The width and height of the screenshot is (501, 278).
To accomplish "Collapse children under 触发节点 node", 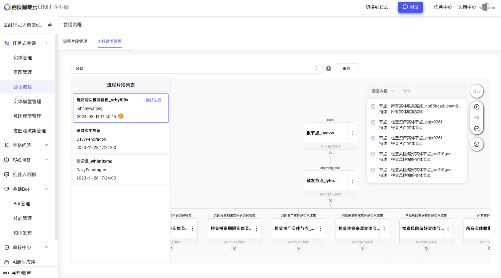I will click(x=330, y=201).
